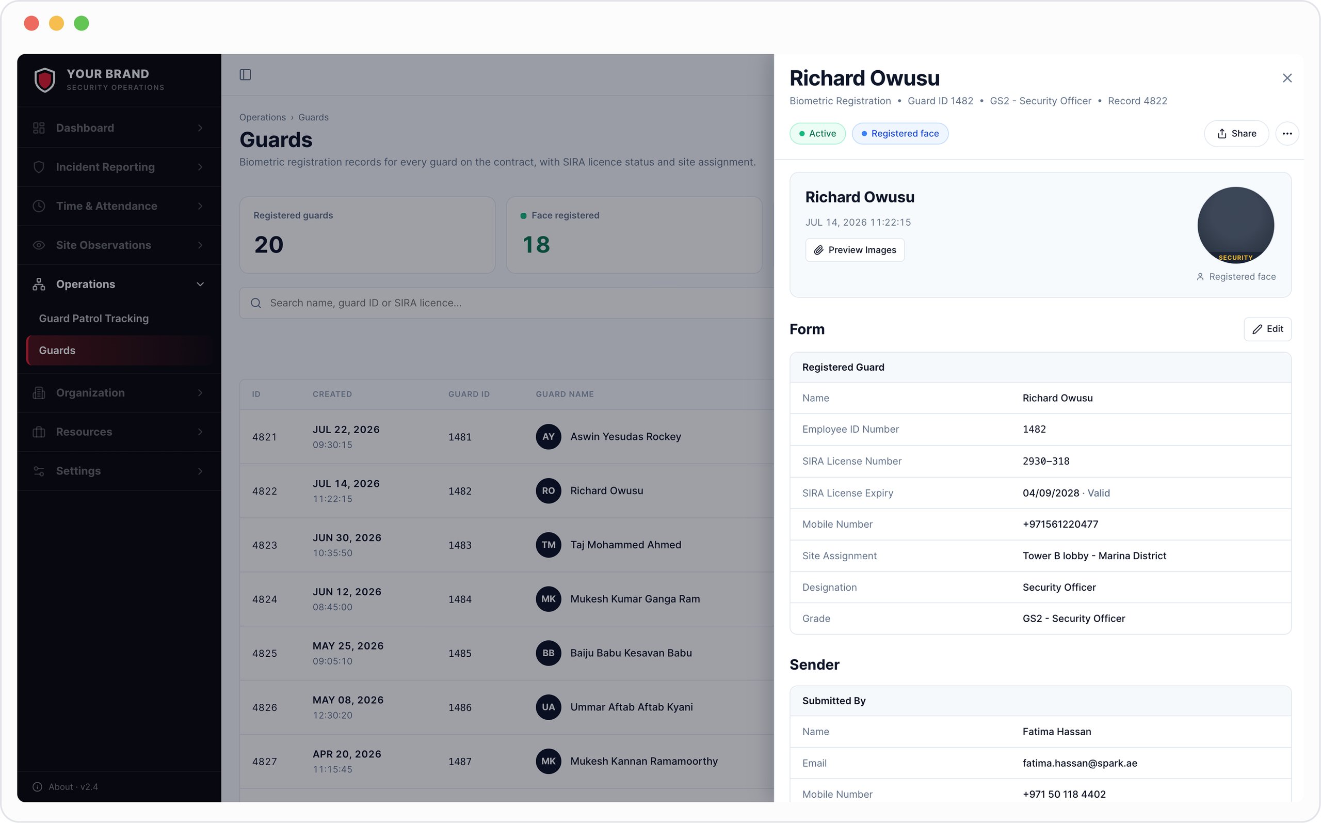The height and width of the screenshot is (823, 1321).
Task: Close the Richard Owusu detail panel
Action: pos(1287,78)
